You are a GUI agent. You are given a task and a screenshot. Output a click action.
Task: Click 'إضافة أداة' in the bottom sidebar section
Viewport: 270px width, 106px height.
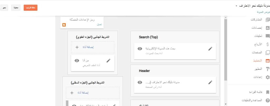(x=83, y=93)
